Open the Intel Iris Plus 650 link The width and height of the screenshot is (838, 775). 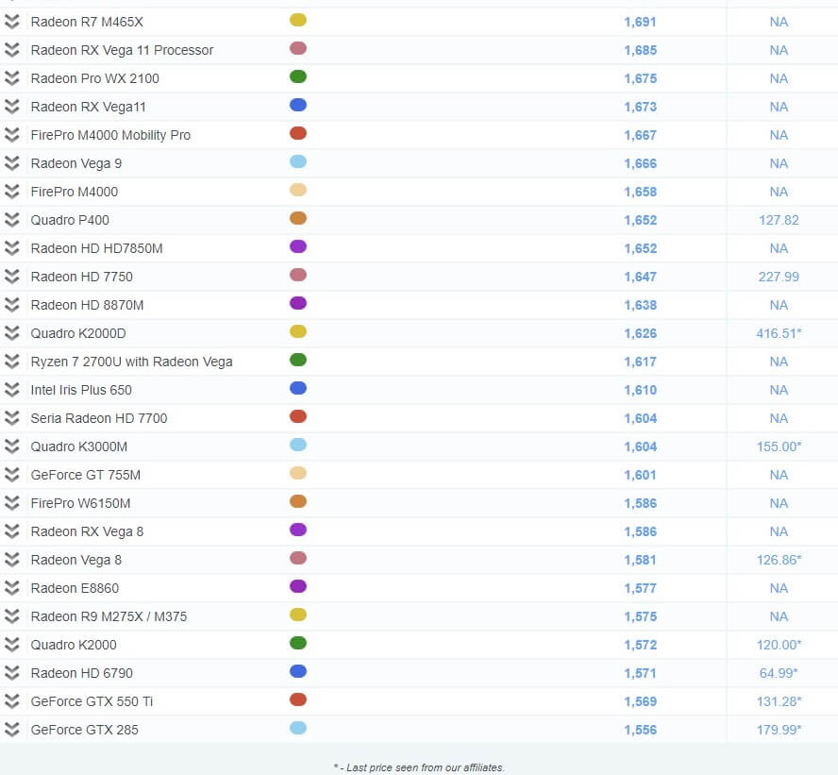[x=81, y=390]
